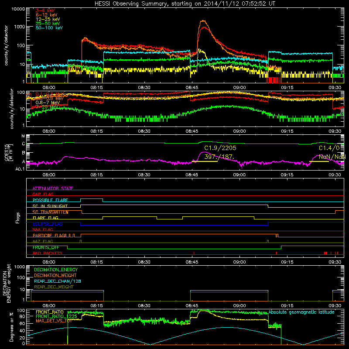Click the 09:00 time label below the decimation panel
Image resolution: width=349 pixels, height=349 pixels.
tap(240, 306)
